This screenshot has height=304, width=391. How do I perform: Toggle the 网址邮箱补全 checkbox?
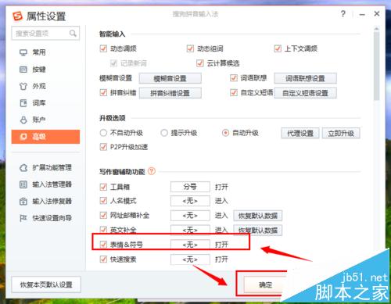(x=103, y=215)
